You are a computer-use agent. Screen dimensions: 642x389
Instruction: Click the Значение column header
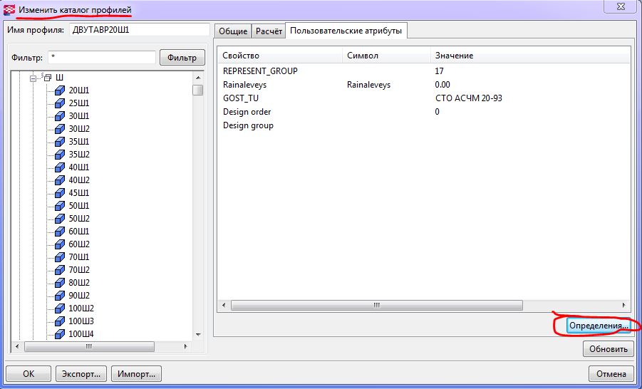click(x=530, y=56)
